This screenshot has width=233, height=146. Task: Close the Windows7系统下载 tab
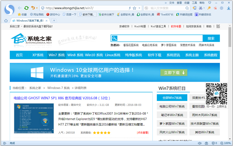[47, 21]
